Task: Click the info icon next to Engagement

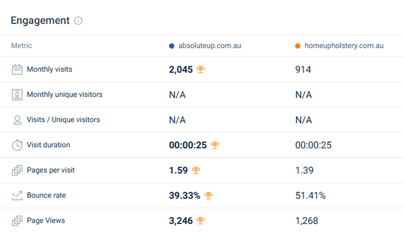Action: tap(78, 21)
